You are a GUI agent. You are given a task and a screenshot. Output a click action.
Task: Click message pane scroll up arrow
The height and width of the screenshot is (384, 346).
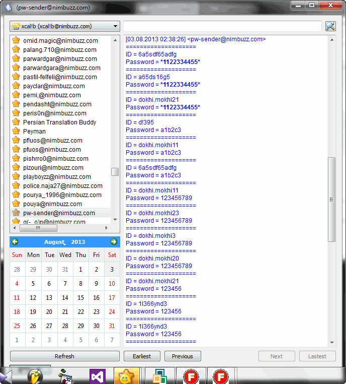(332, 40)
